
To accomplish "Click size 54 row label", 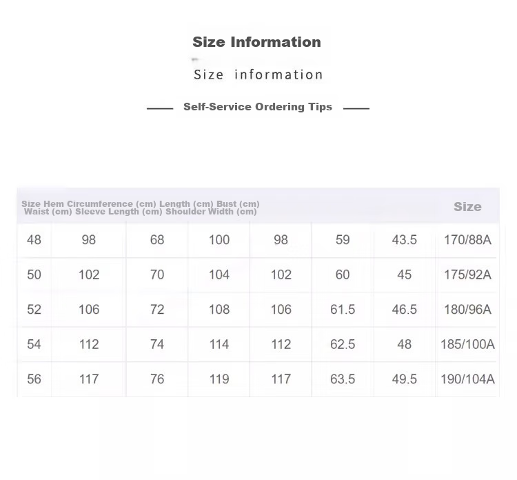I will click(x=34, y=344).
